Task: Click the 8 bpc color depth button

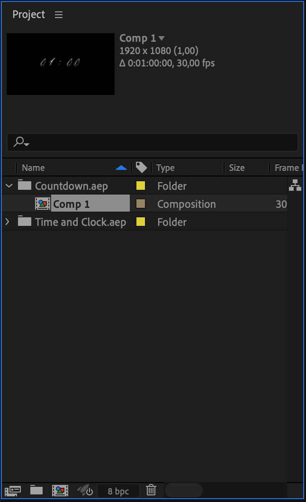Action: tap(118, 491)
